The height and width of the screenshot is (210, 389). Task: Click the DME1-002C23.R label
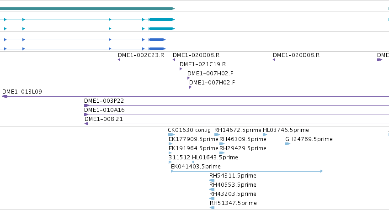click(141, 55)
